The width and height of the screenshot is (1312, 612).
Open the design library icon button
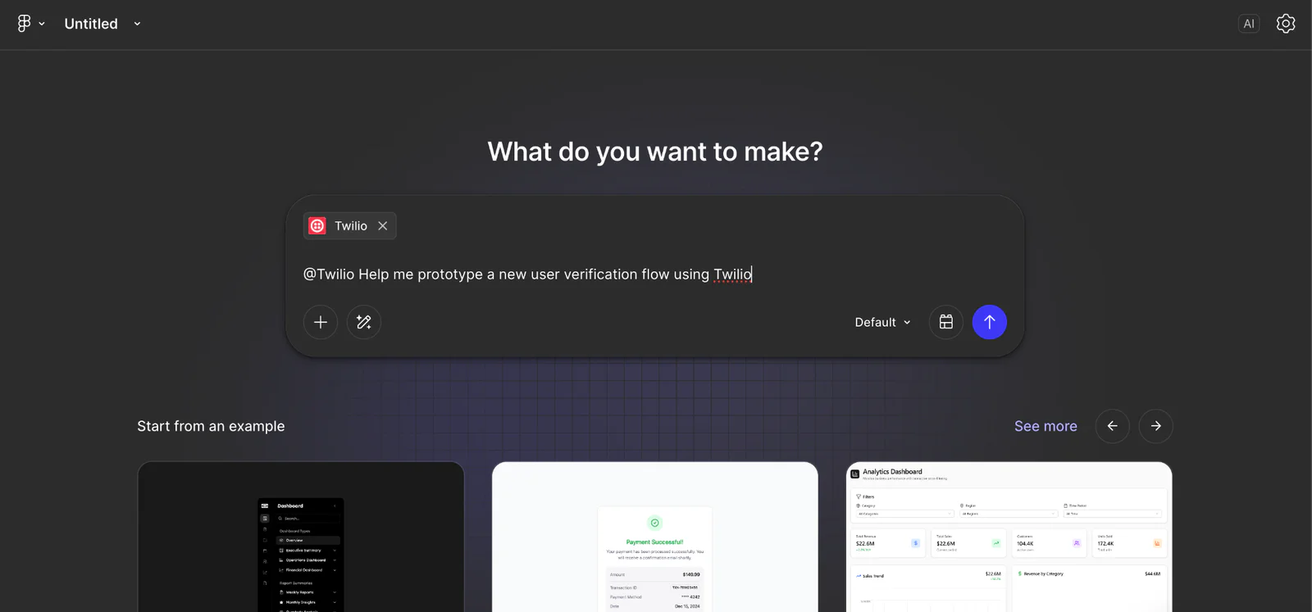(946, 322)
